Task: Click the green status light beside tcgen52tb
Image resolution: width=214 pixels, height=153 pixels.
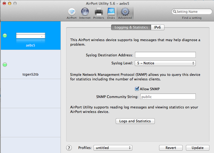Action: coord(5,65)
